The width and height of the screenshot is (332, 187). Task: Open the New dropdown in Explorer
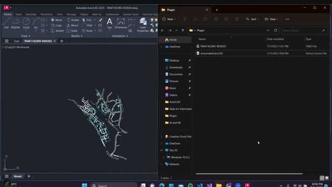coord(169,19)
